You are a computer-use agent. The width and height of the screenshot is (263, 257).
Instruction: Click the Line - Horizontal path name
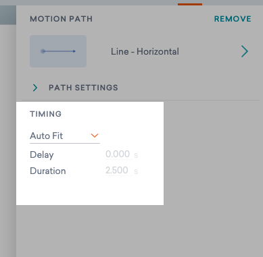click(x=145, y=51)
